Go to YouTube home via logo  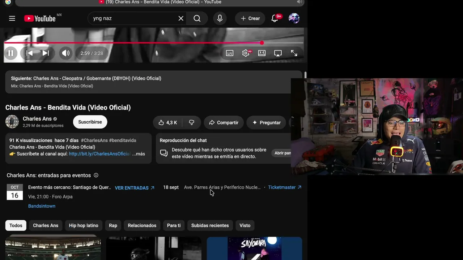tap(40, 18)
